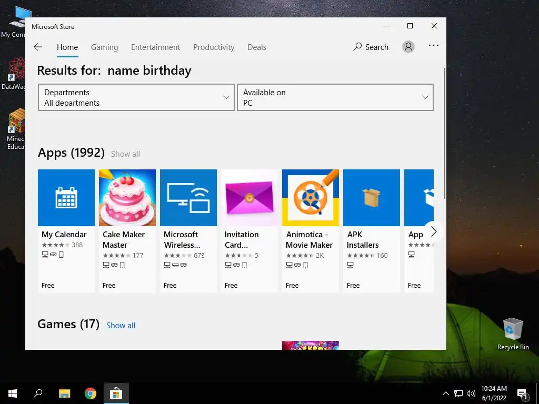Switch to the Deals tab
This screenshot has width=539, height=404.
pos(257,47)
